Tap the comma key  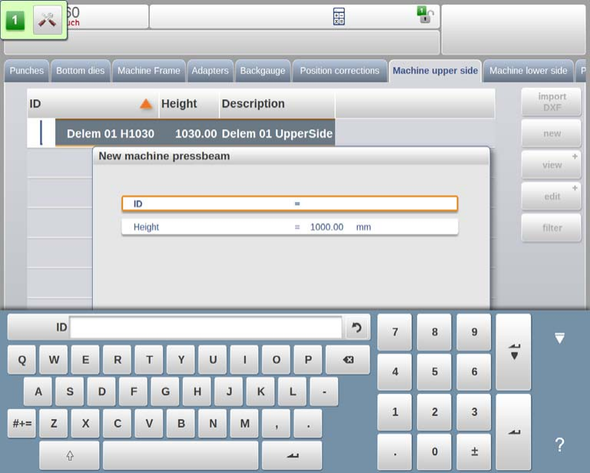click(277, 424)
